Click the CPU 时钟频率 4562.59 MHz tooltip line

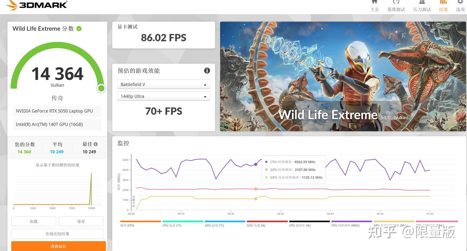(290, 162)
